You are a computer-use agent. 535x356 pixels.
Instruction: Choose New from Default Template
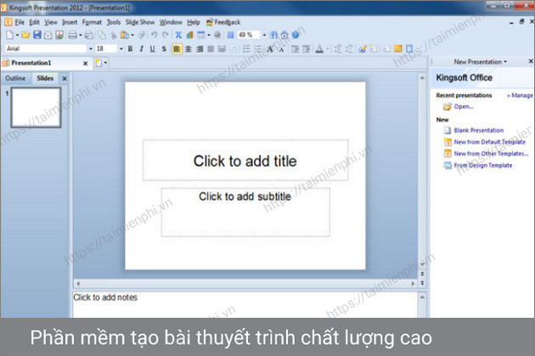490,142
